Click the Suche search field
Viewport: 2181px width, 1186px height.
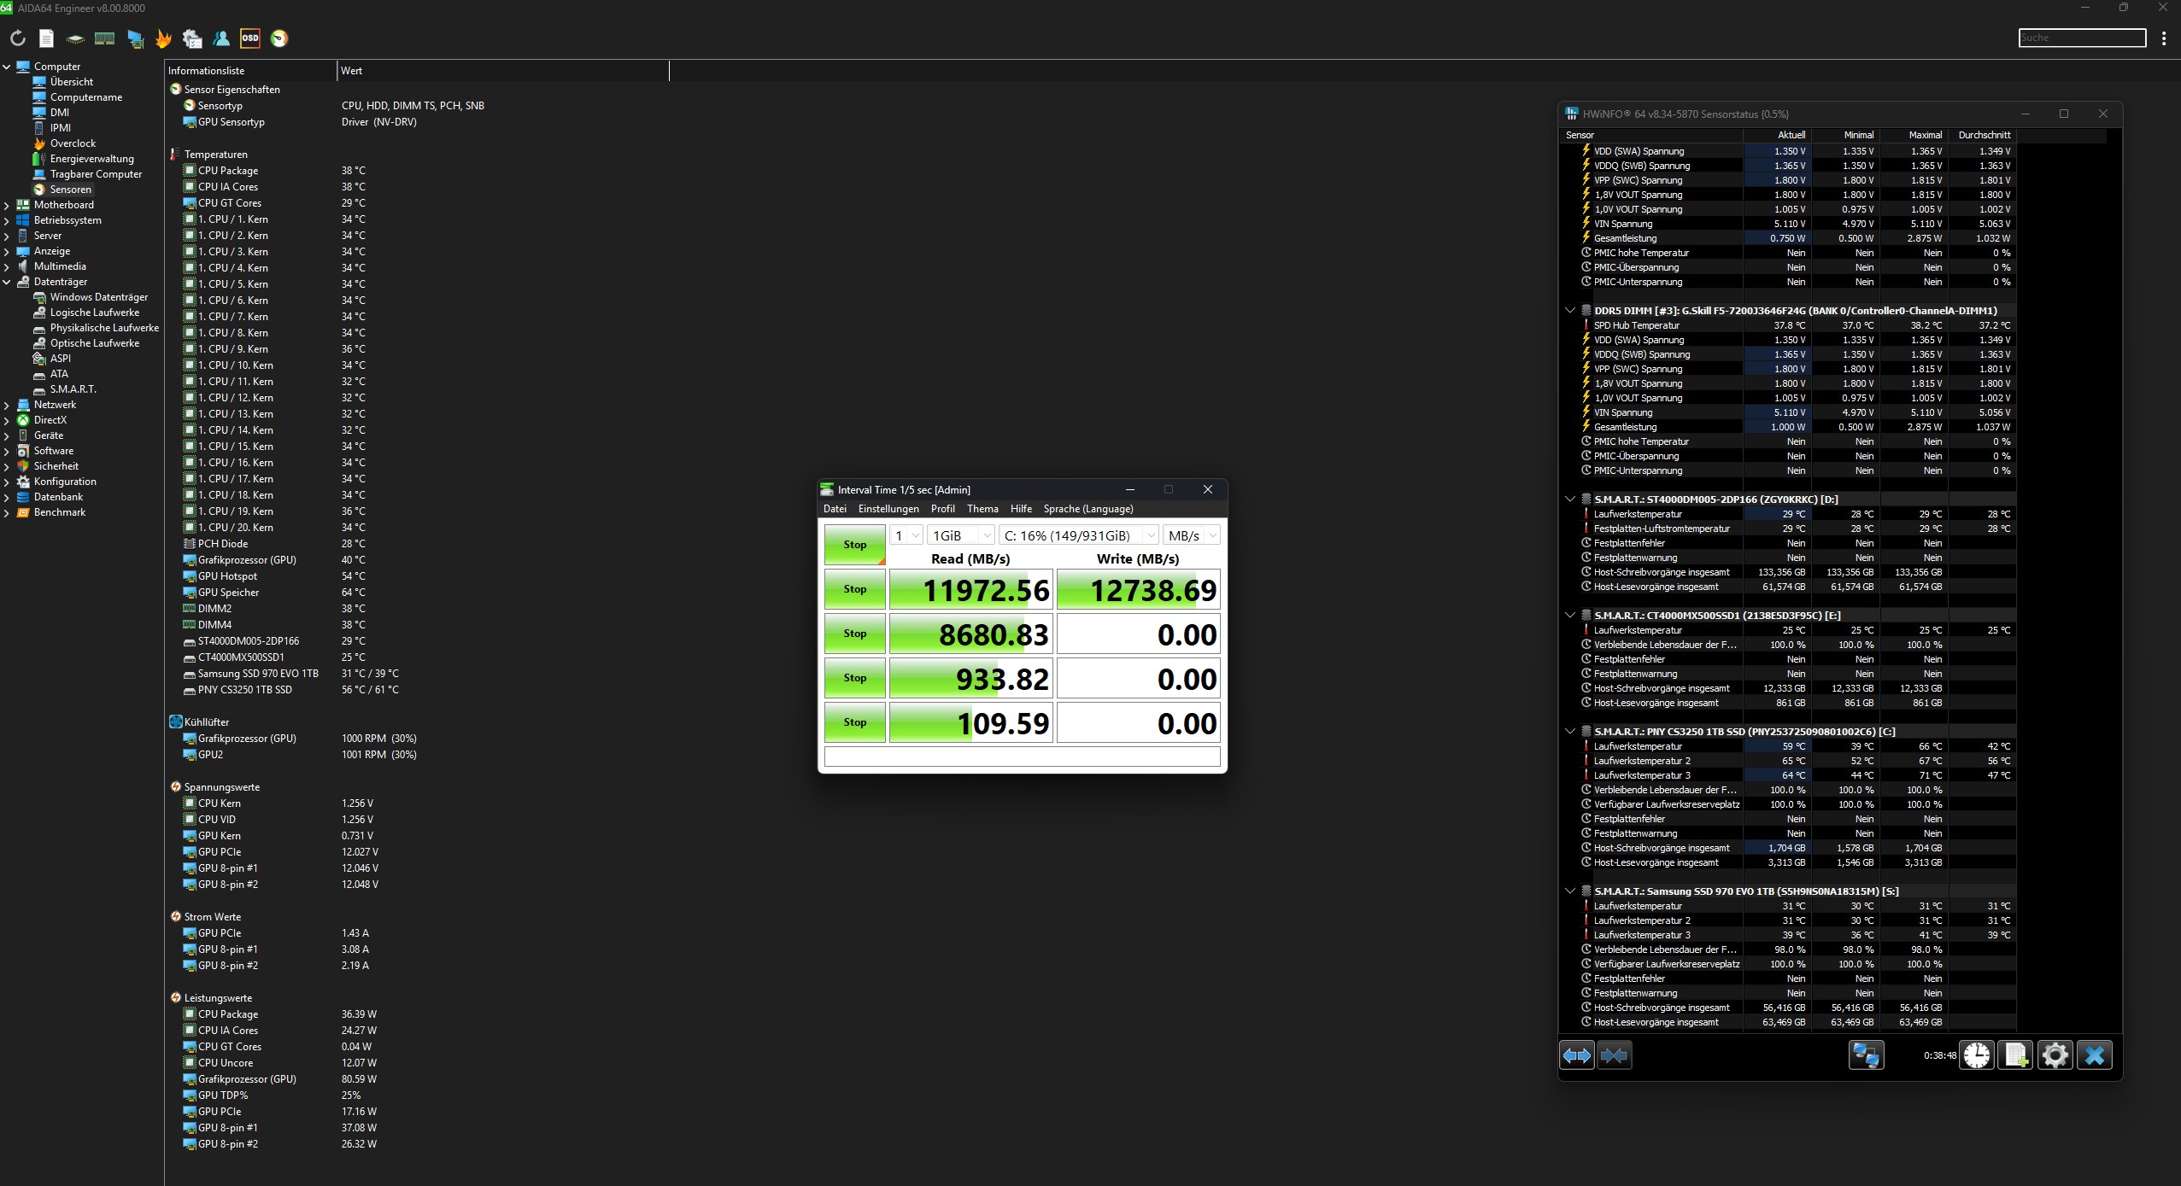pyautogui.click(x=2081, y=38)
